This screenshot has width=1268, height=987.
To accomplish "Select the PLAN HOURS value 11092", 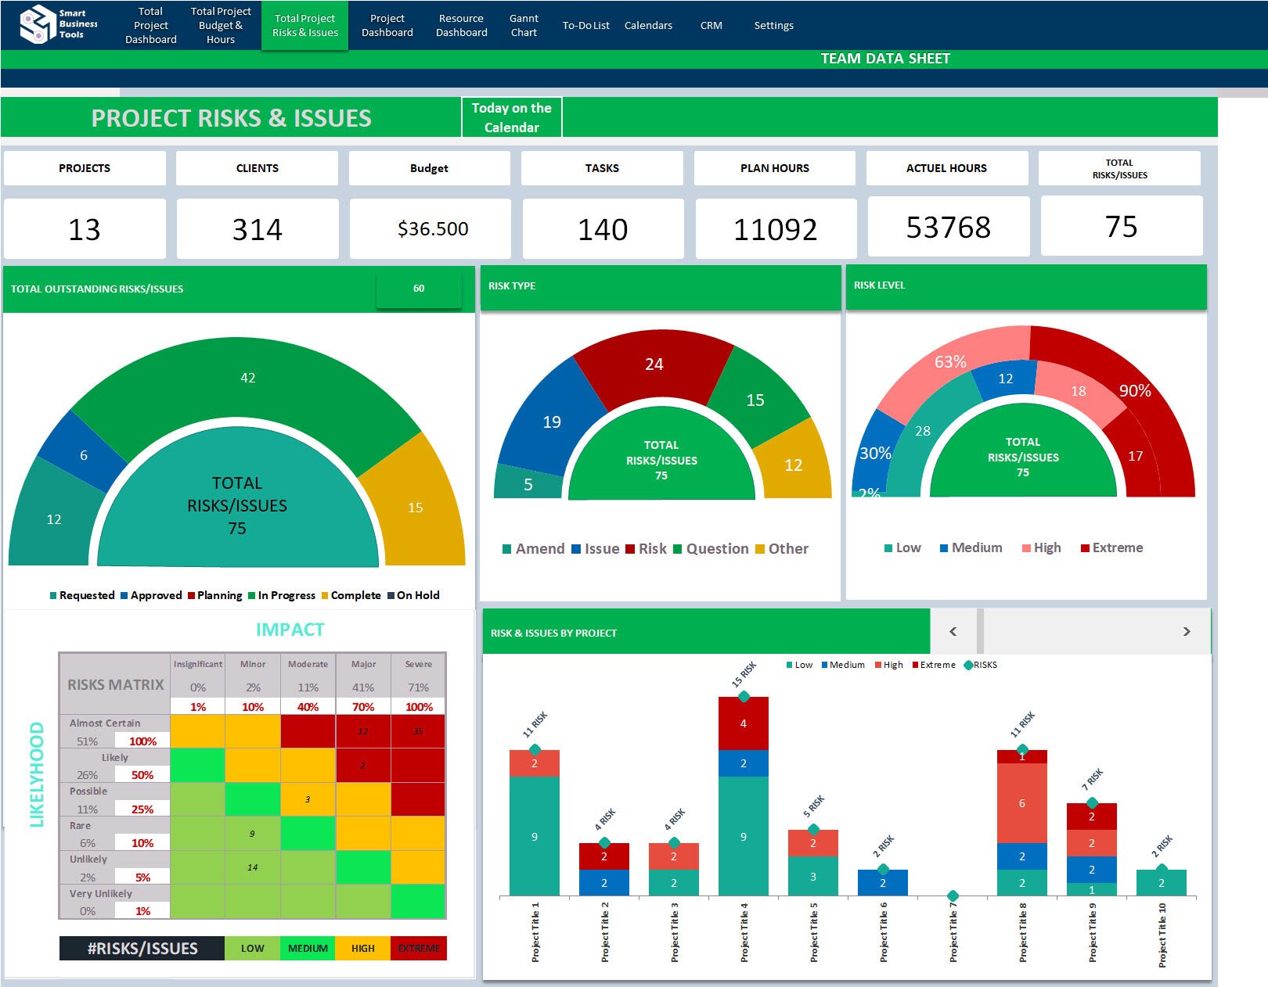I will tap(776, 229).
